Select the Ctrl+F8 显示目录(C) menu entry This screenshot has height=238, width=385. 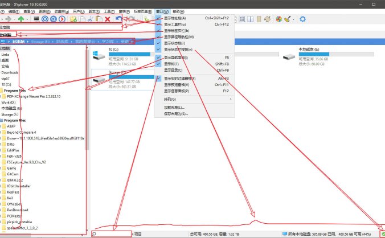(x=194, y=70)
